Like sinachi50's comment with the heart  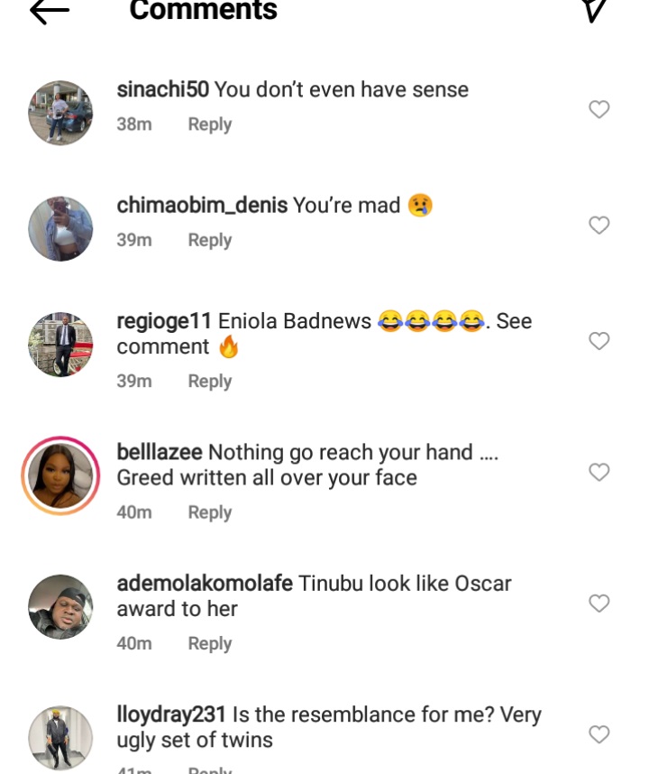coord(599,109)
